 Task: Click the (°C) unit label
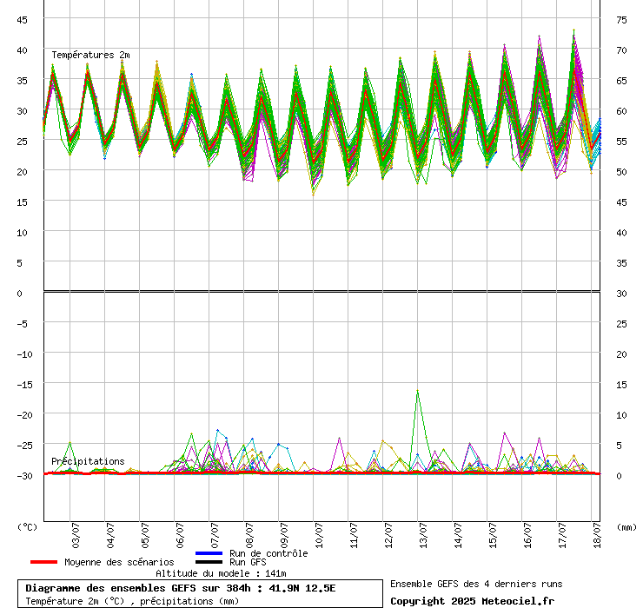(x=27, y=527)
